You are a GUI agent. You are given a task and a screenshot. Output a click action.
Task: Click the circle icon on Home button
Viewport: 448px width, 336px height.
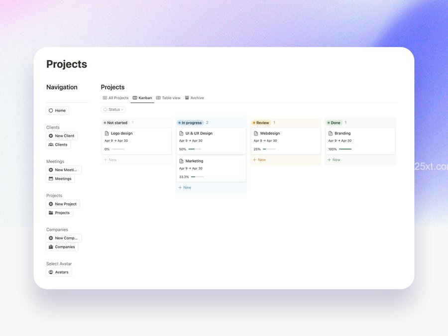point(51,111)
